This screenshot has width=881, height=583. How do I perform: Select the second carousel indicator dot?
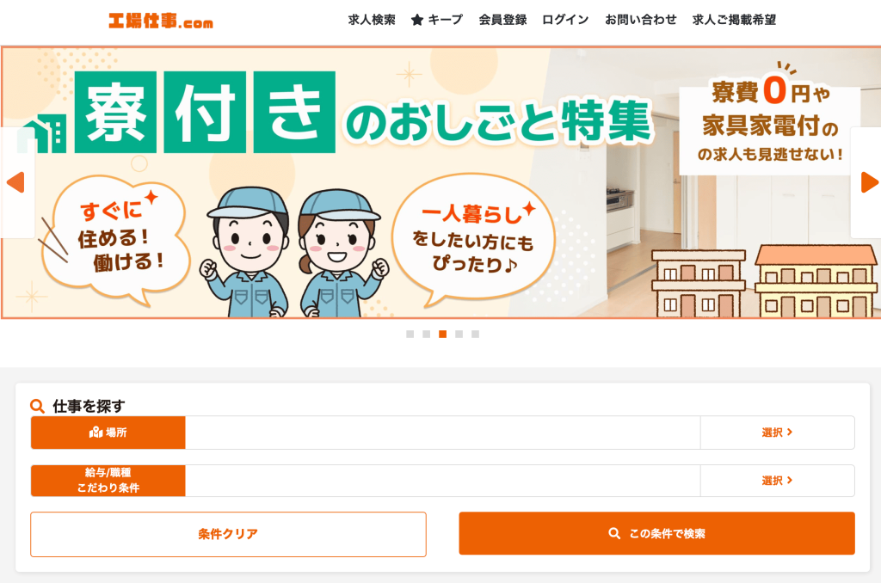click(427, 334)
